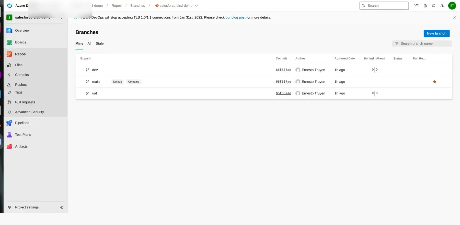Go to Branches in the breadcrumb
The height and width of the screenshot is (225, 460).
pos(137,6)
